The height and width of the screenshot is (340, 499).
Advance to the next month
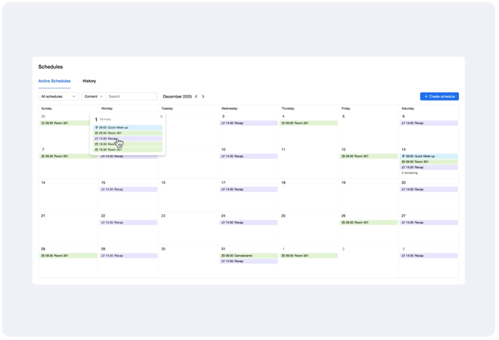tap(203, 97)
